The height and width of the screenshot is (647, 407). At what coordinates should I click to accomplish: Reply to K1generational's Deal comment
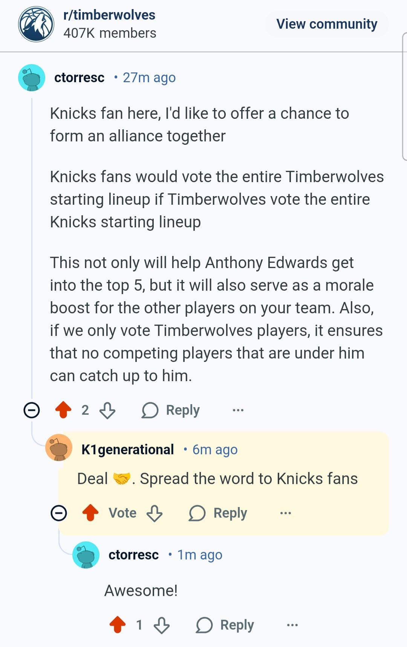(218, 513)
